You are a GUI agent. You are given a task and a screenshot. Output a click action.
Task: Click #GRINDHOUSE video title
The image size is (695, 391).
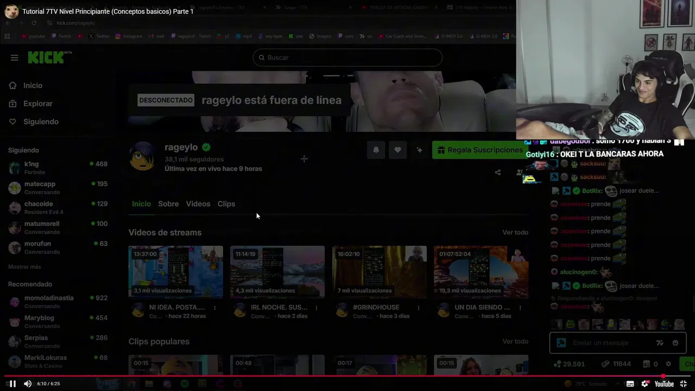[376, 307]
